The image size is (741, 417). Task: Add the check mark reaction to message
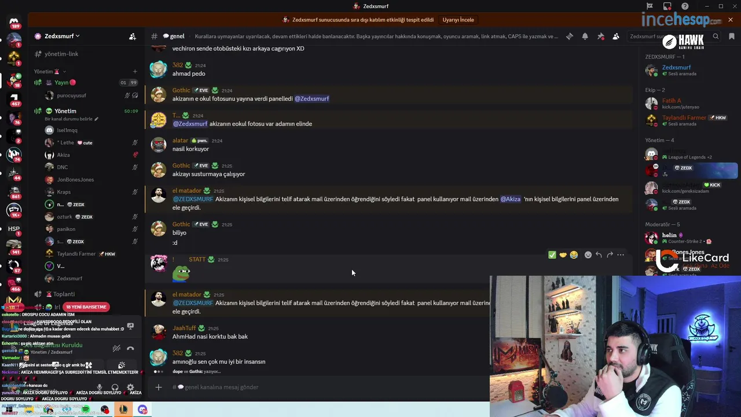(x=552, y=255)
